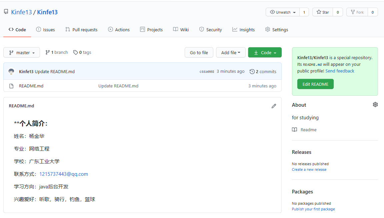
Task: Open the green Code download dropdown
Action: pyautogui.click(x=265, y=53)
